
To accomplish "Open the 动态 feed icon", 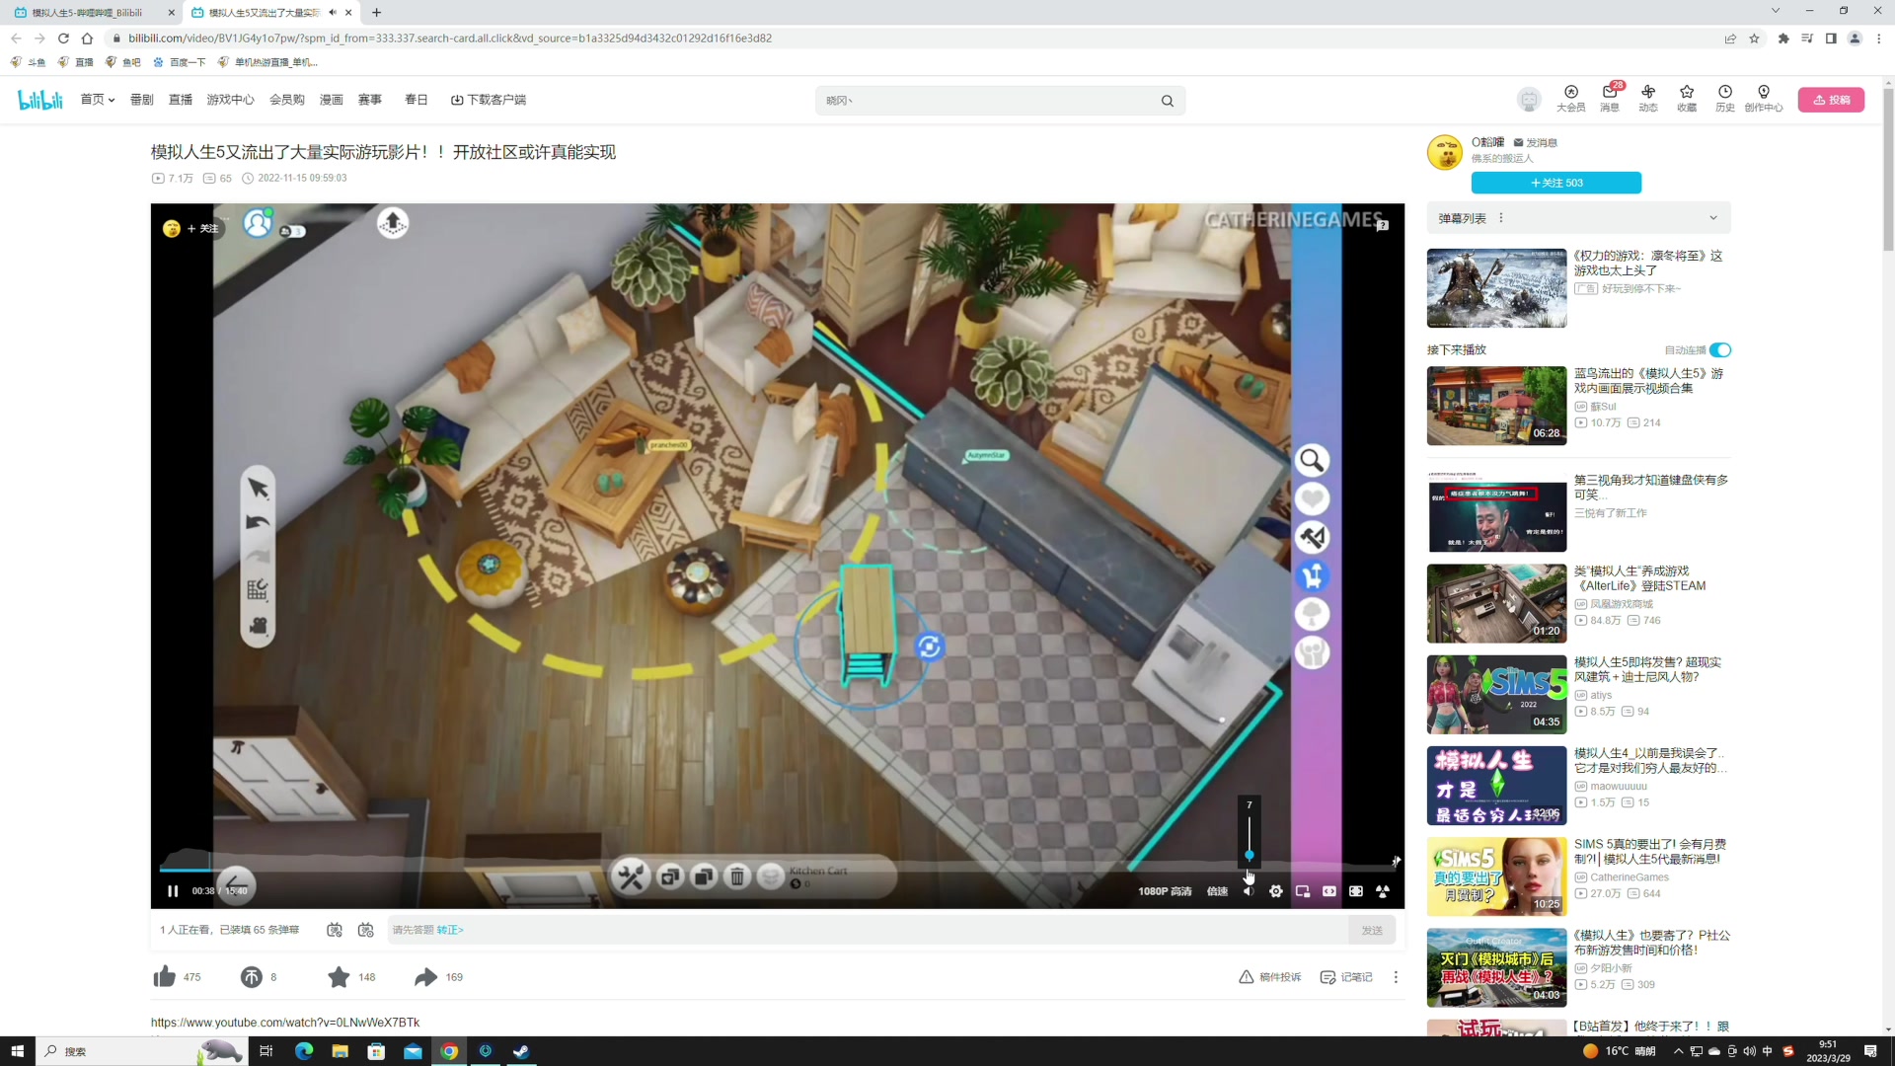I will [1648, 99].
